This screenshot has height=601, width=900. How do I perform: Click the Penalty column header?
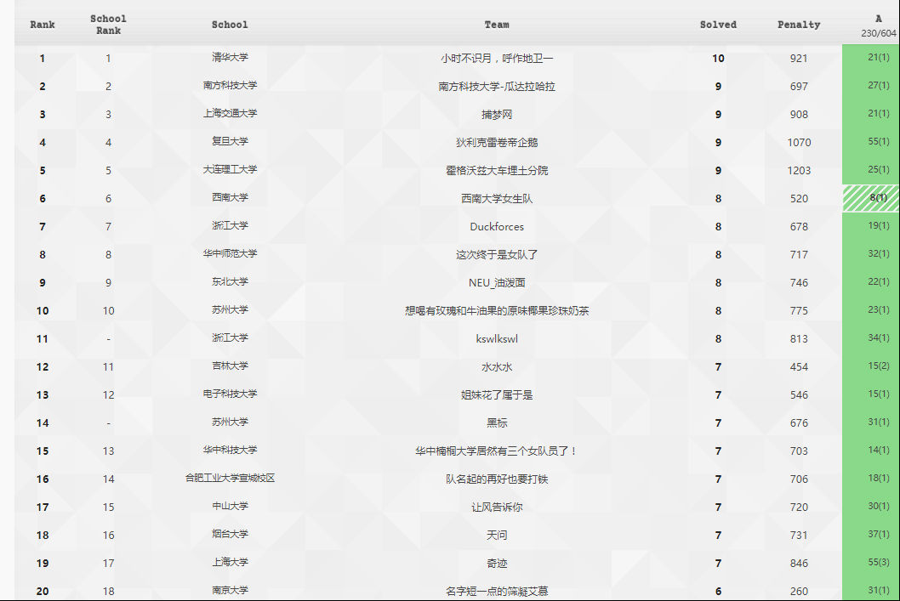point(799,25)
